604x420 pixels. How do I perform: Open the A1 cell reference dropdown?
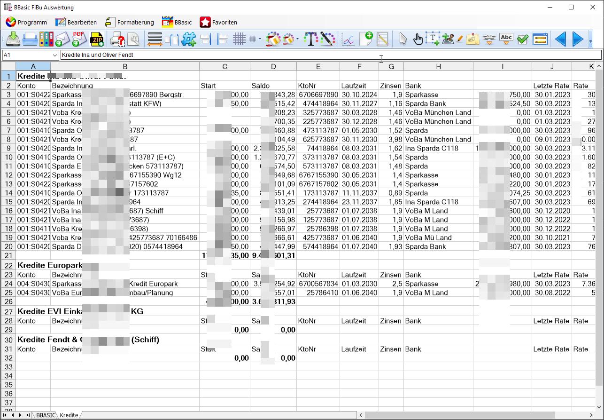click(55, 55)
